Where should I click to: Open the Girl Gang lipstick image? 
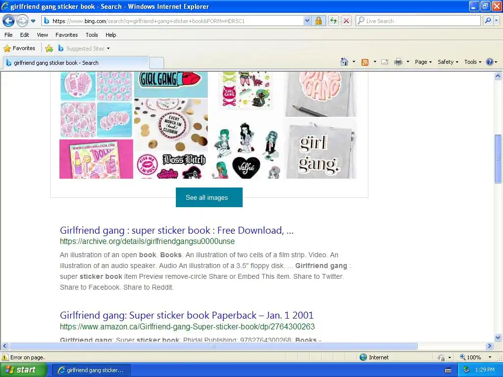tap(171, 84)
